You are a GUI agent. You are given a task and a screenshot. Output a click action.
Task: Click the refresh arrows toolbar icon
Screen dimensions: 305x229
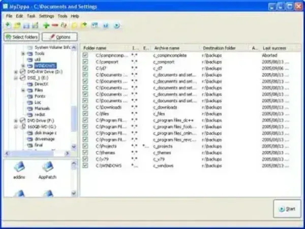64,25
